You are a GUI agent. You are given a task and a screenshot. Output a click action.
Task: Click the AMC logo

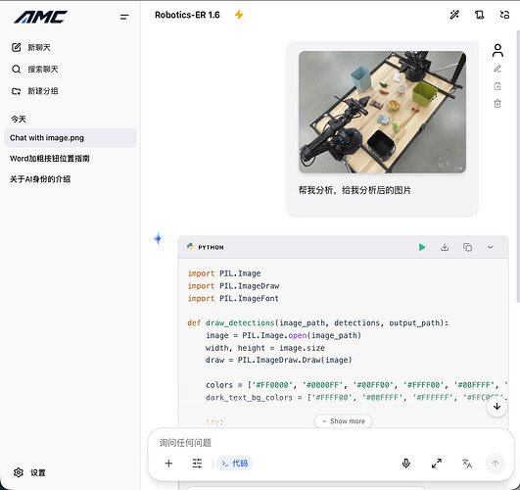(41, 17)
